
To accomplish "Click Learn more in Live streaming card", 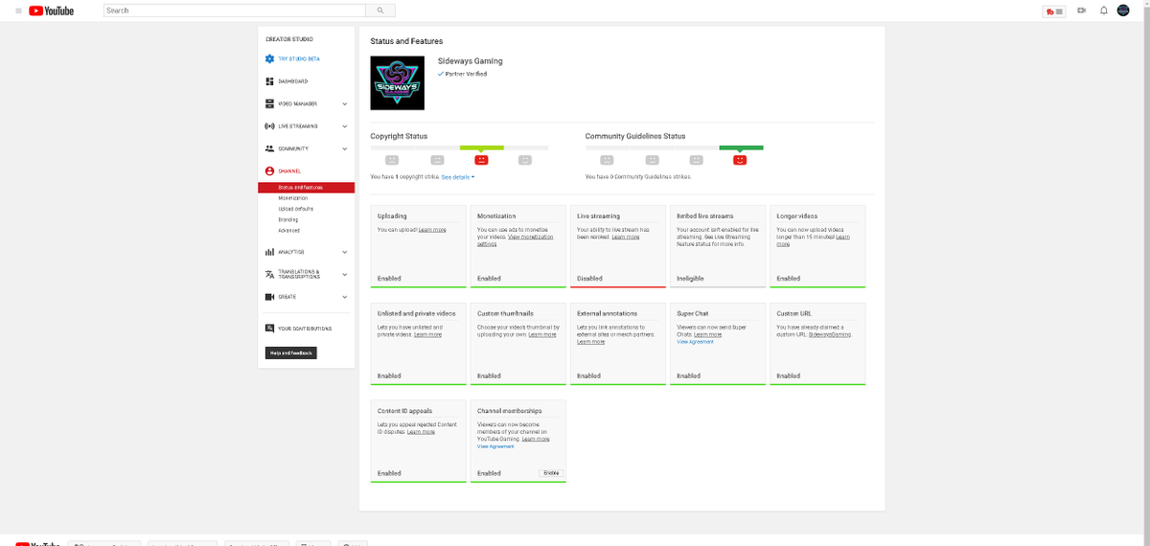I will pyautogui.click(x=626, y=237).
